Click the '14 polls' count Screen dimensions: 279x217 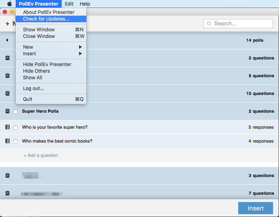[x=255, y=40]
